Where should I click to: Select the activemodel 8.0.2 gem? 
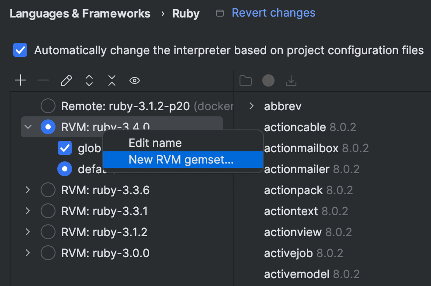tap(312, 274)
